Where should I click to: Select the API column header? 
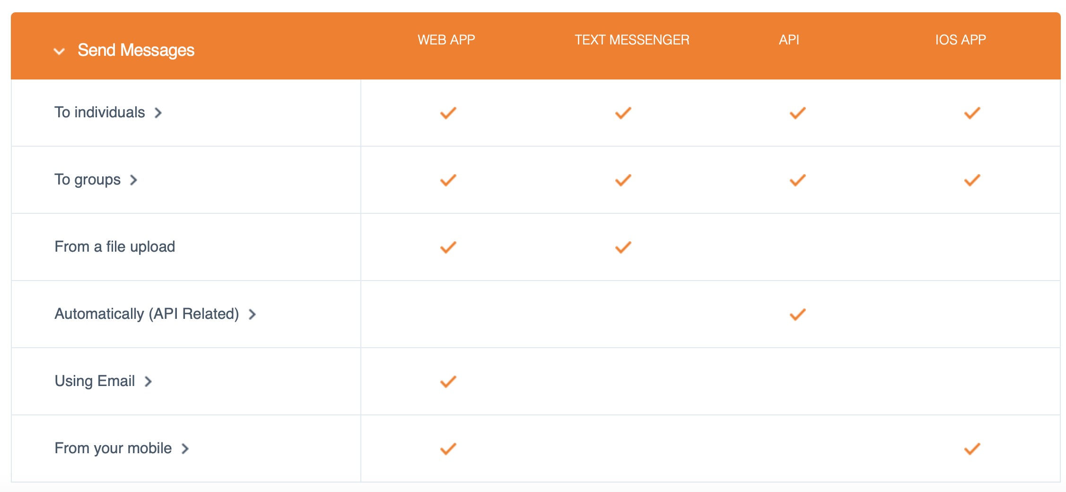[x=789, y=40]
